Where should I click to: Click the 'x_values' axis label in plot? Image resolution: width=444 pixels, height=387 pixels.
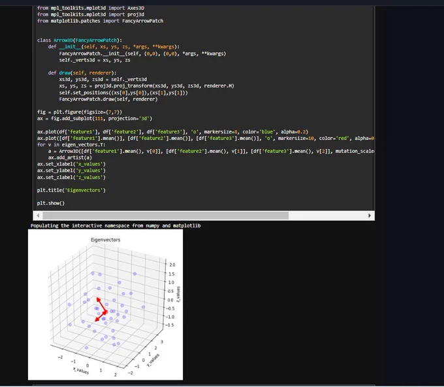81,371
